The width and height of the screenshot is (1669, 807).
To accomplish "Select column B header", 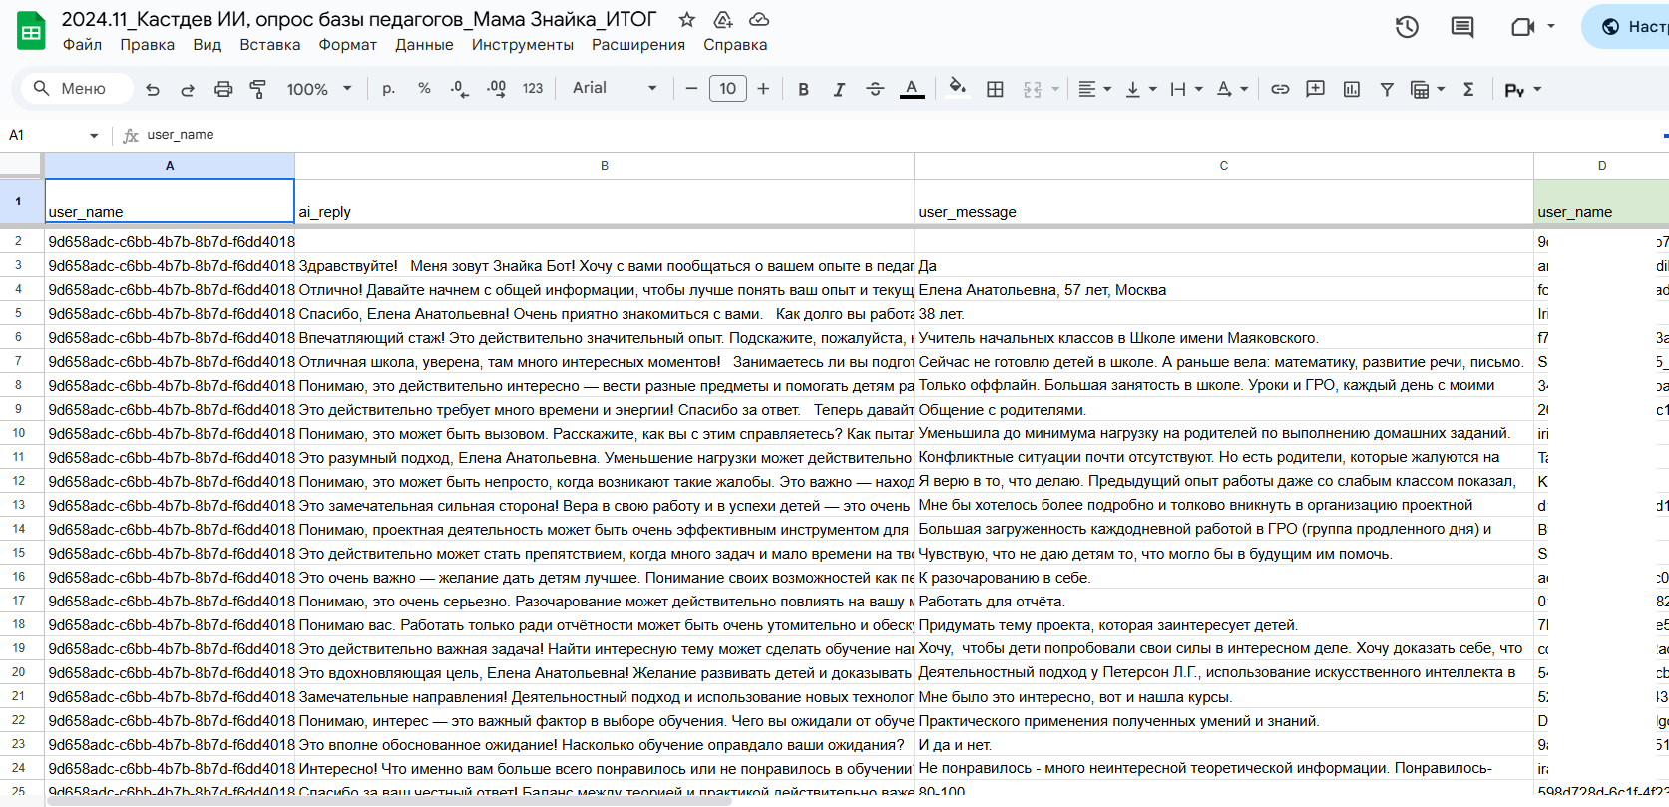I will (x=605, y=166).
